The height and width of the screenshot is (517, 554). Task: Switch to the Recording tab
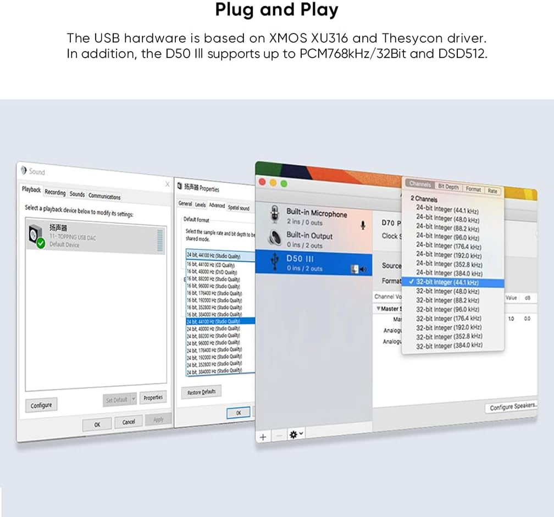click(x=55, y=192)
